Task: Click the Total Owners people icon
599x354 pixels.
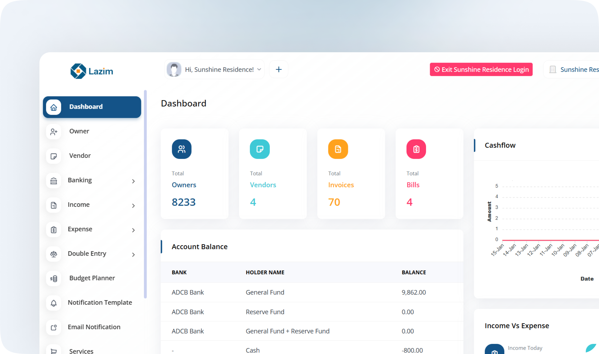Action: pos(181,149)
